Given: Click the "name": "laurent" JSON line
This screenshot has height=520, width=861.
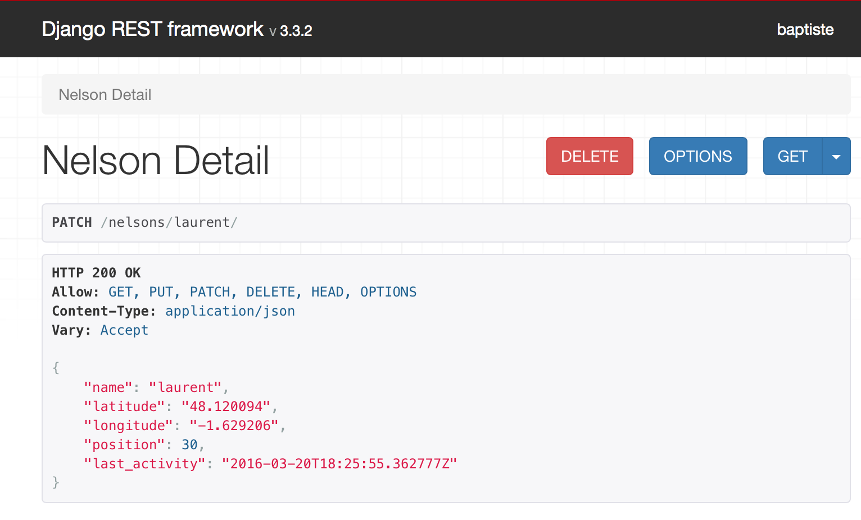Looking at the screenshot, I should click(x=156, y=387).
